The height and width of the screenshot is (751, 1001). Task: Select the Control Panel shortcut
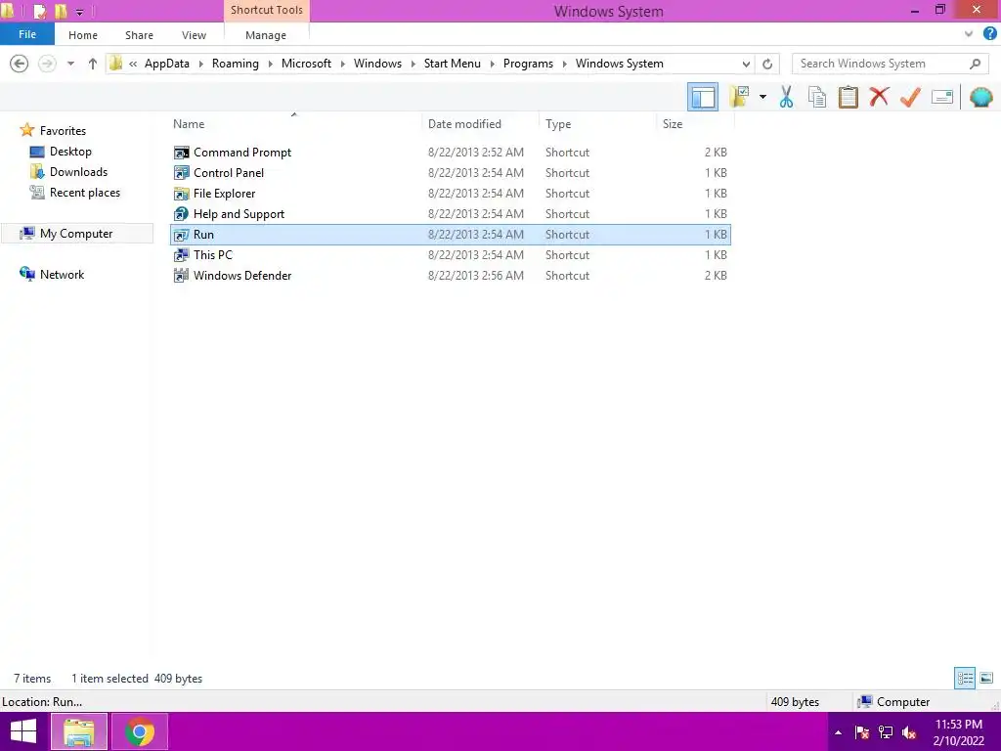point(450,173)
